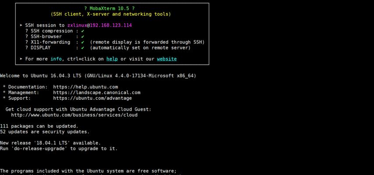Click the question mark before DISPLAY
Screen dimensions: 374x175
point(27,48)
